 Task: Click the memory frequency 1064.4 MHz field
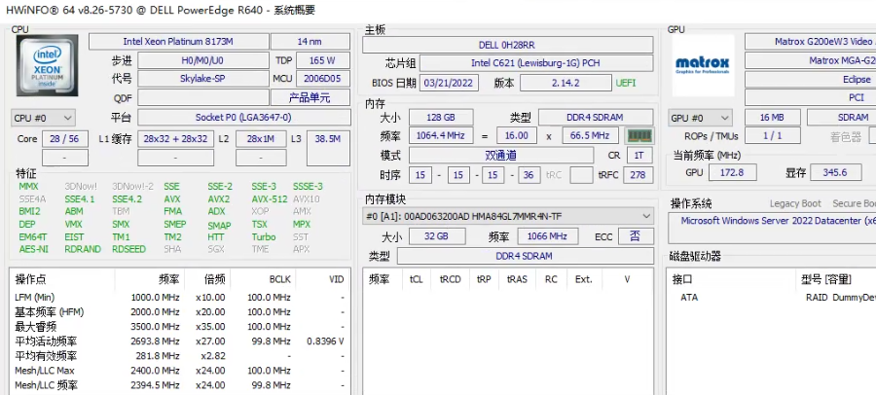coord(441,135)
